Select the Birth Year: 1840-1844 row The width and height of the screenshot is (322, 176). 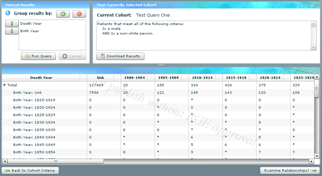tap(158, 137)
